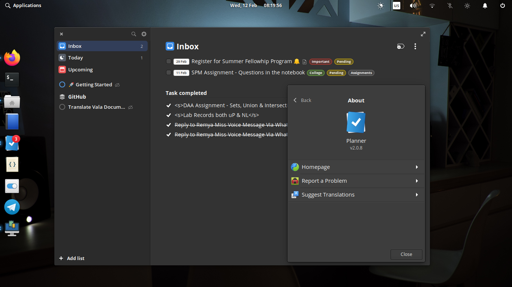Click the 11 Feb due date badge
Viewport: 512px width, 287px height.
pyautogui.click(x=181, y=73)
